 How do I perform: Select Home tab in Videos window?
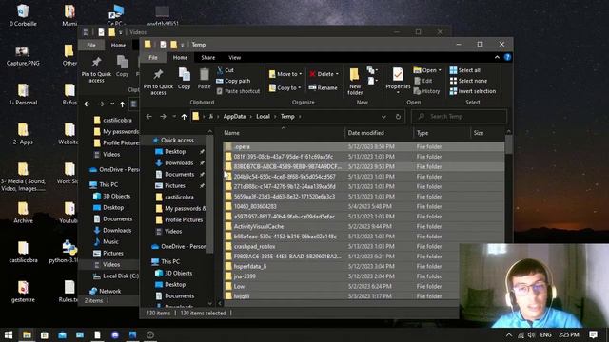click(x=118, y=45)
